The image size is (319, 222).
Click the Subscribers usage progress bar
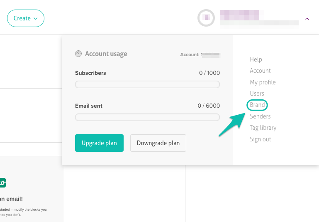pos(147,84)
